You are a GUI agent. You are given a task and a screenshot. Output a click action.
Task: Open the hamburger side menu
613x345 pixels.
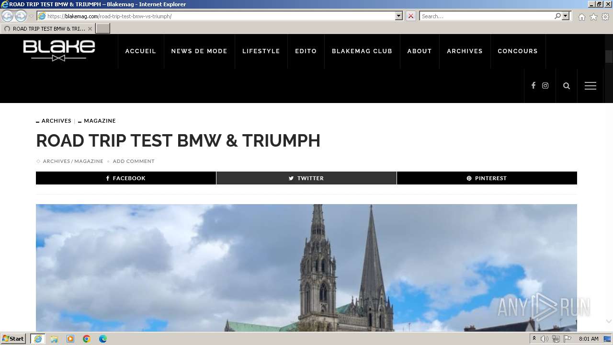tap(590, 86)
